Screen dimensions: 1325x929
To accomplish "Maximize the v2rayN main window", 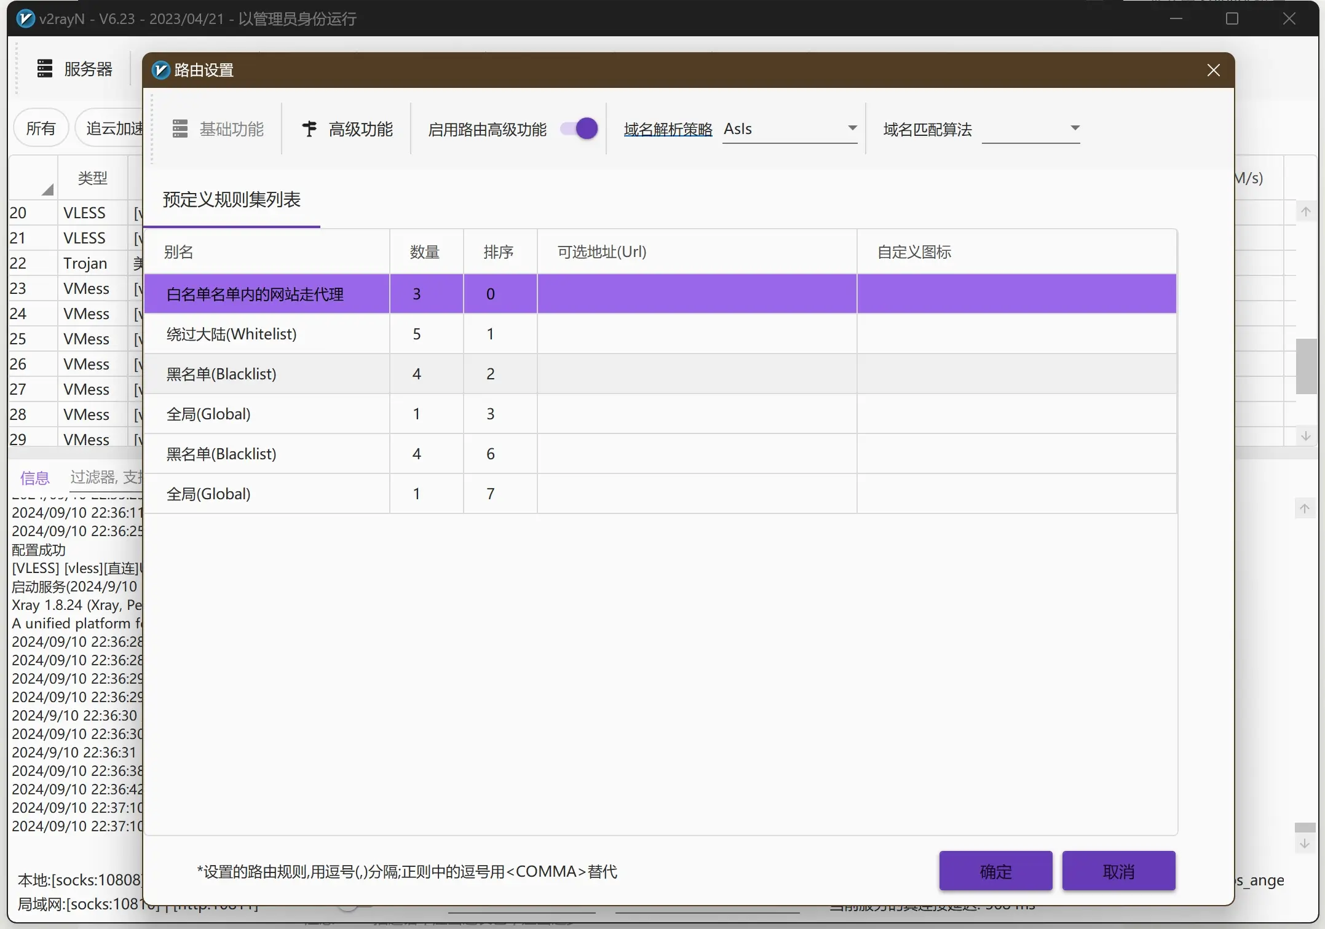I will [1232, 18].
